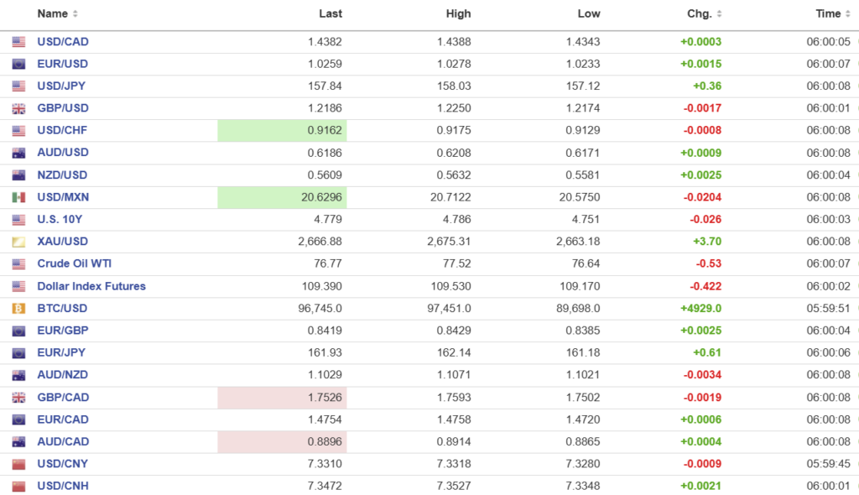The image size is (859, 495).
Task: Sort the table by the Name arrows
Action: click(x=75, y=14)
